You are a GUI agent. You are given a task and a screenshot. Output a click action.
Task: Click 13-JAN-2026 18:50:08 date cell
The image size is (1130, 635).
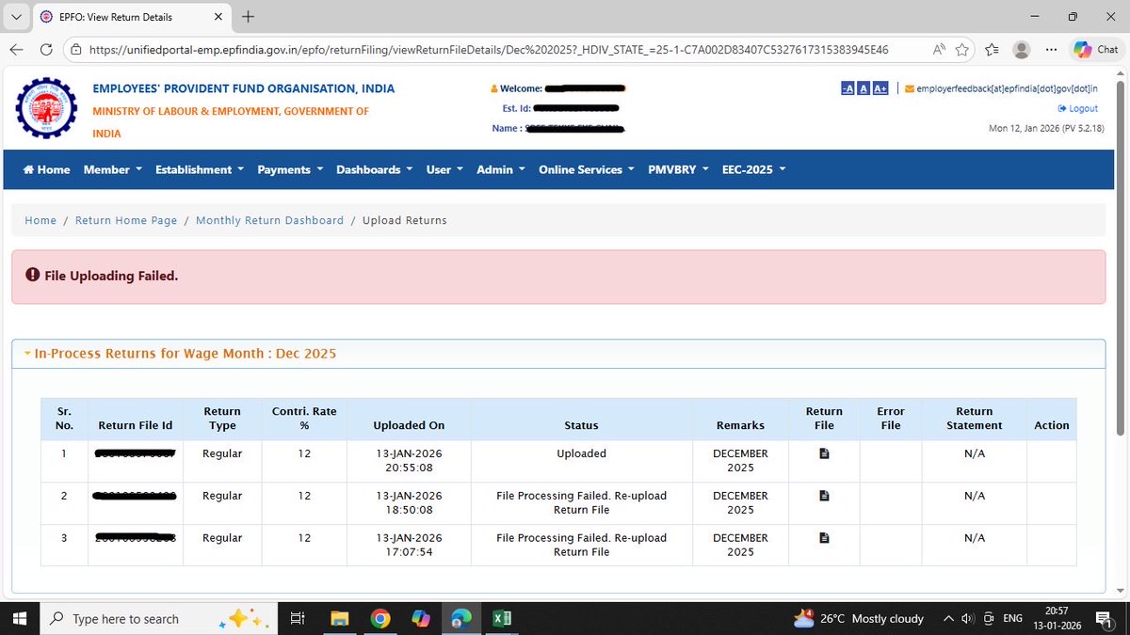pyautogui.click(x=409, y=502)
